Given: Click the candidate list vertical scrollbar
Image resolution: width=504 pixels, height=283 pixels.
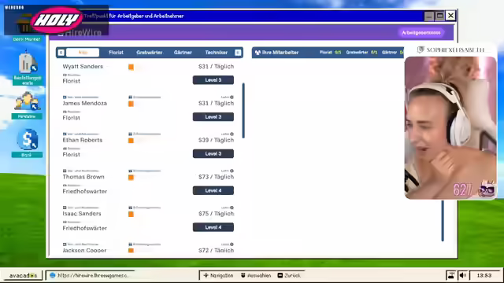Looking at the screenshot, I should click(243, 111).
